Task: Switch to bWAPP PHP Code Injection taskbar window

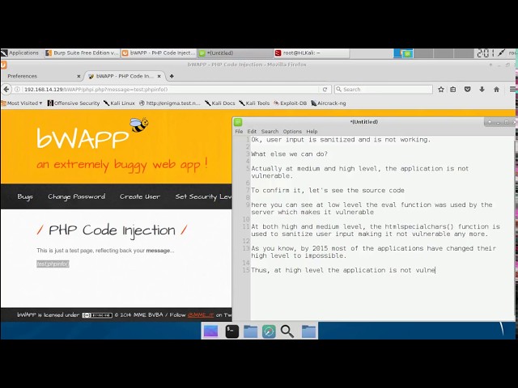Action: click(x=159, y=53)
